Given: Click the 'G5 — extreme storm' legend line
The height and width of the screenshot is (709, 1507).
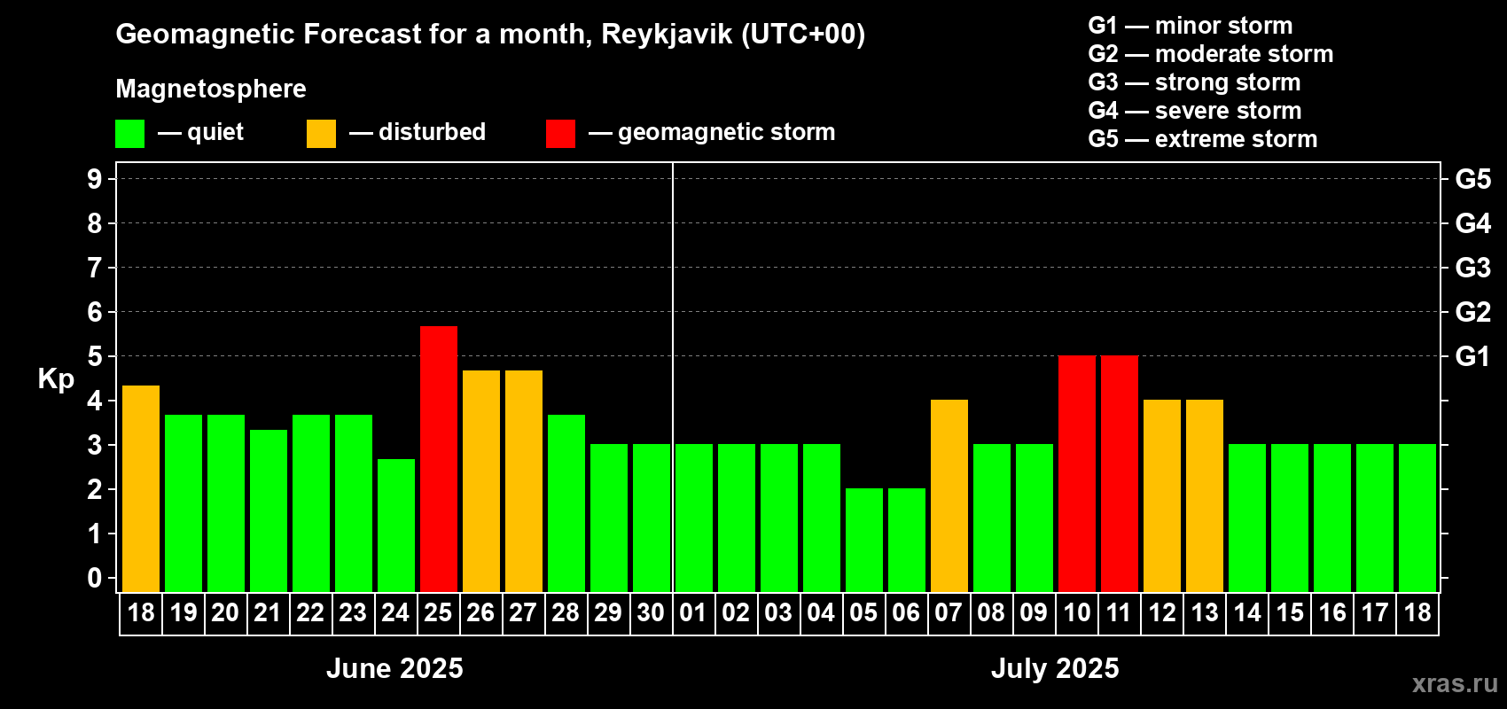Looking at the screenshot, I should pyautogui.click(x=1203, y=139).
